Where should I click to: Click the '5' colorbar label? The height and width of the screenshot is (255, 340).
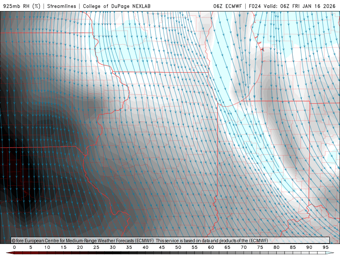[x=31, y=247]
